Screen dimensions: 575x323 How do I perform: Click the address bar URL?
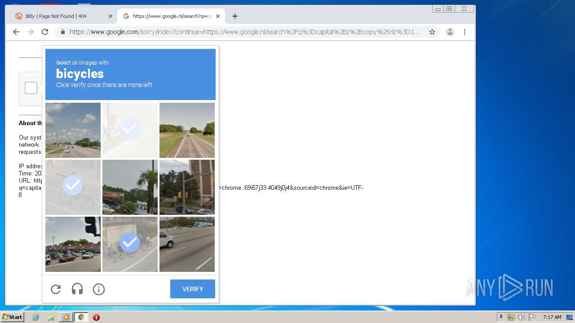244,32
